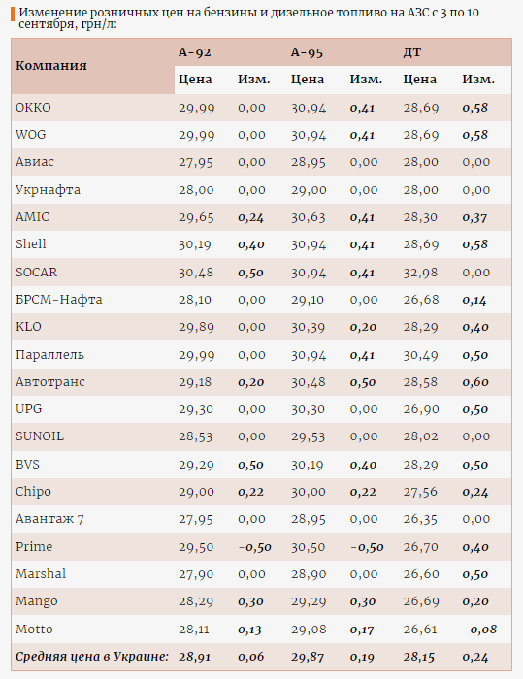Viewport: 523px width, 679px height.
Task: Select the Shell А-92 price 30,19
Action: (x=195, y=244)
